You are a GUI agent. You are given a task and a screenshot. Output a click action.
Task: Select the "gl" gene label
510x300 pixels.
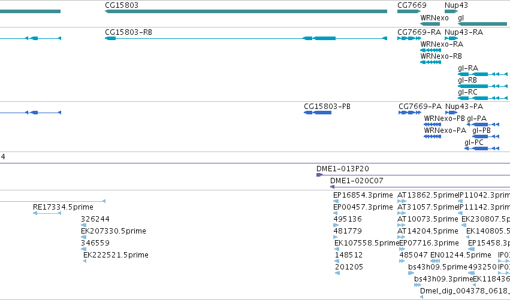[461, 18]
